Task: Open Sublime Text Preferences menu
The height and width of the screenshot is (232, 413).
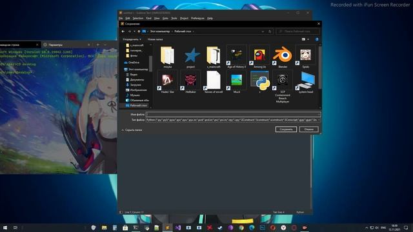Action: coord(197,18)
